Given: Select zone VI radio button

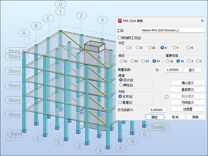Looking at the screenshot, I should (188, 48).
